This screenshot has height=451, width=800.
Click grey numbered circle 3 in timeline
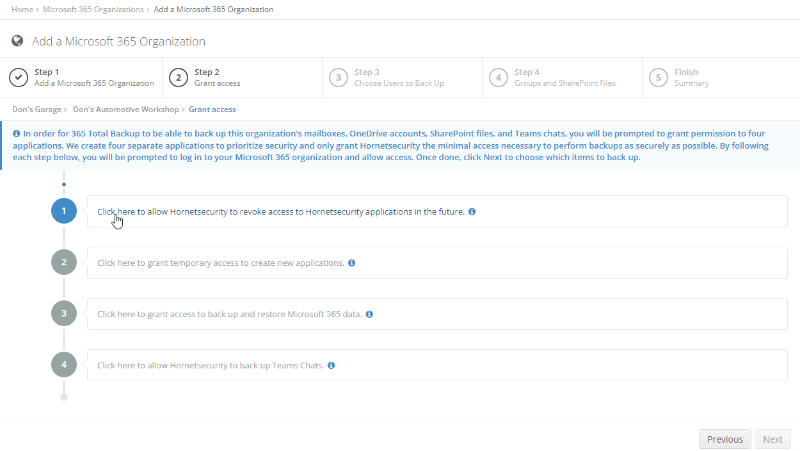[x=64, y=313]
